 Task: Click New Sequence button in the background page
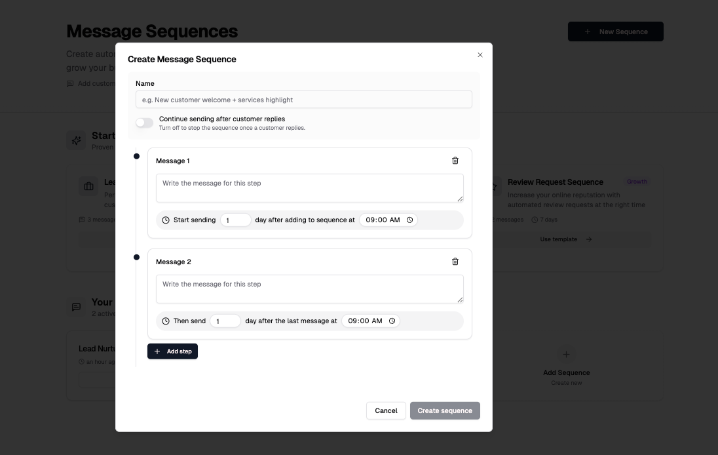click(x=615, y=31)
